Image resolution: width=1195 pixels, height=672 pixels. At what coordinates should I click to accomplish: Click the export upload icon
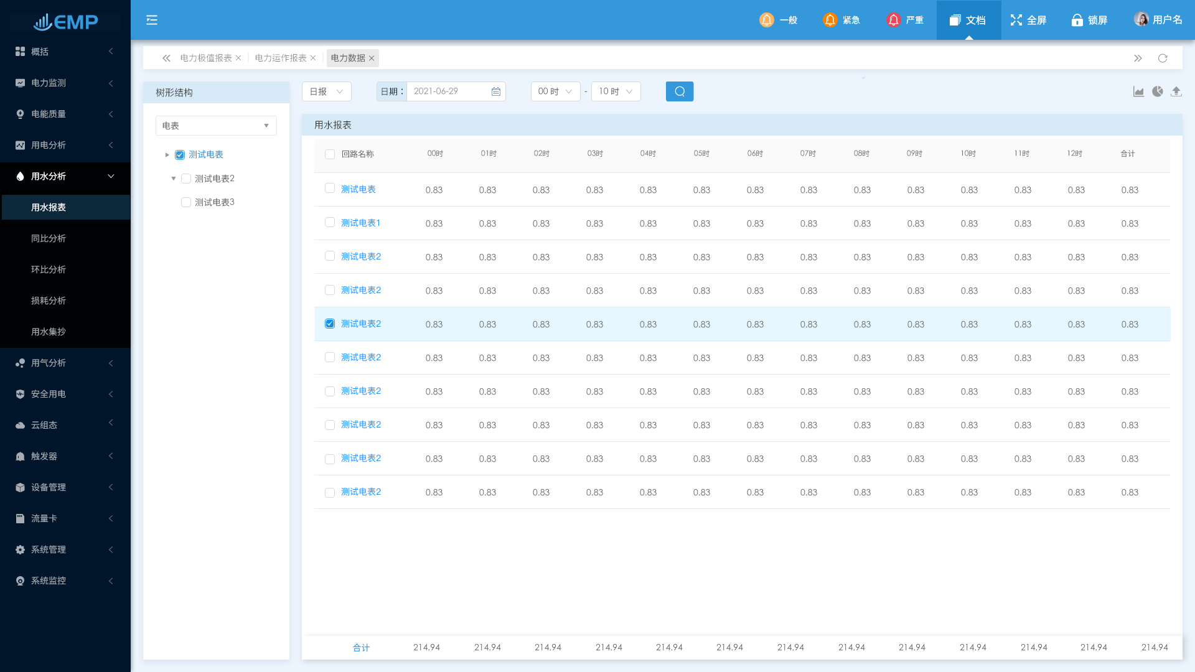pos(1176,91)
